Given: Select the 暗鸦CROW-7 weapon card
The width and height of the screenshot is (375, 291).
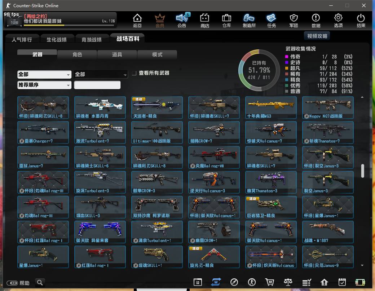Looking at the screenshot, I should (x=214, y=132).
